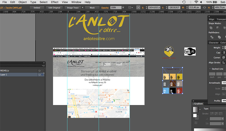This screenshot has width=226, height=131.
Task: Click the Edit Original button
Action: (54, 8)
